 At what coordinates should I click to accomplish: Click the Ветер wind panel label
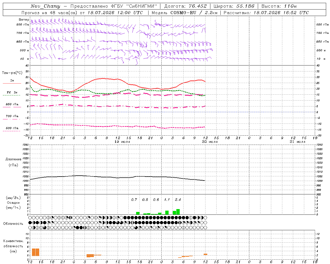click(24, 20)
